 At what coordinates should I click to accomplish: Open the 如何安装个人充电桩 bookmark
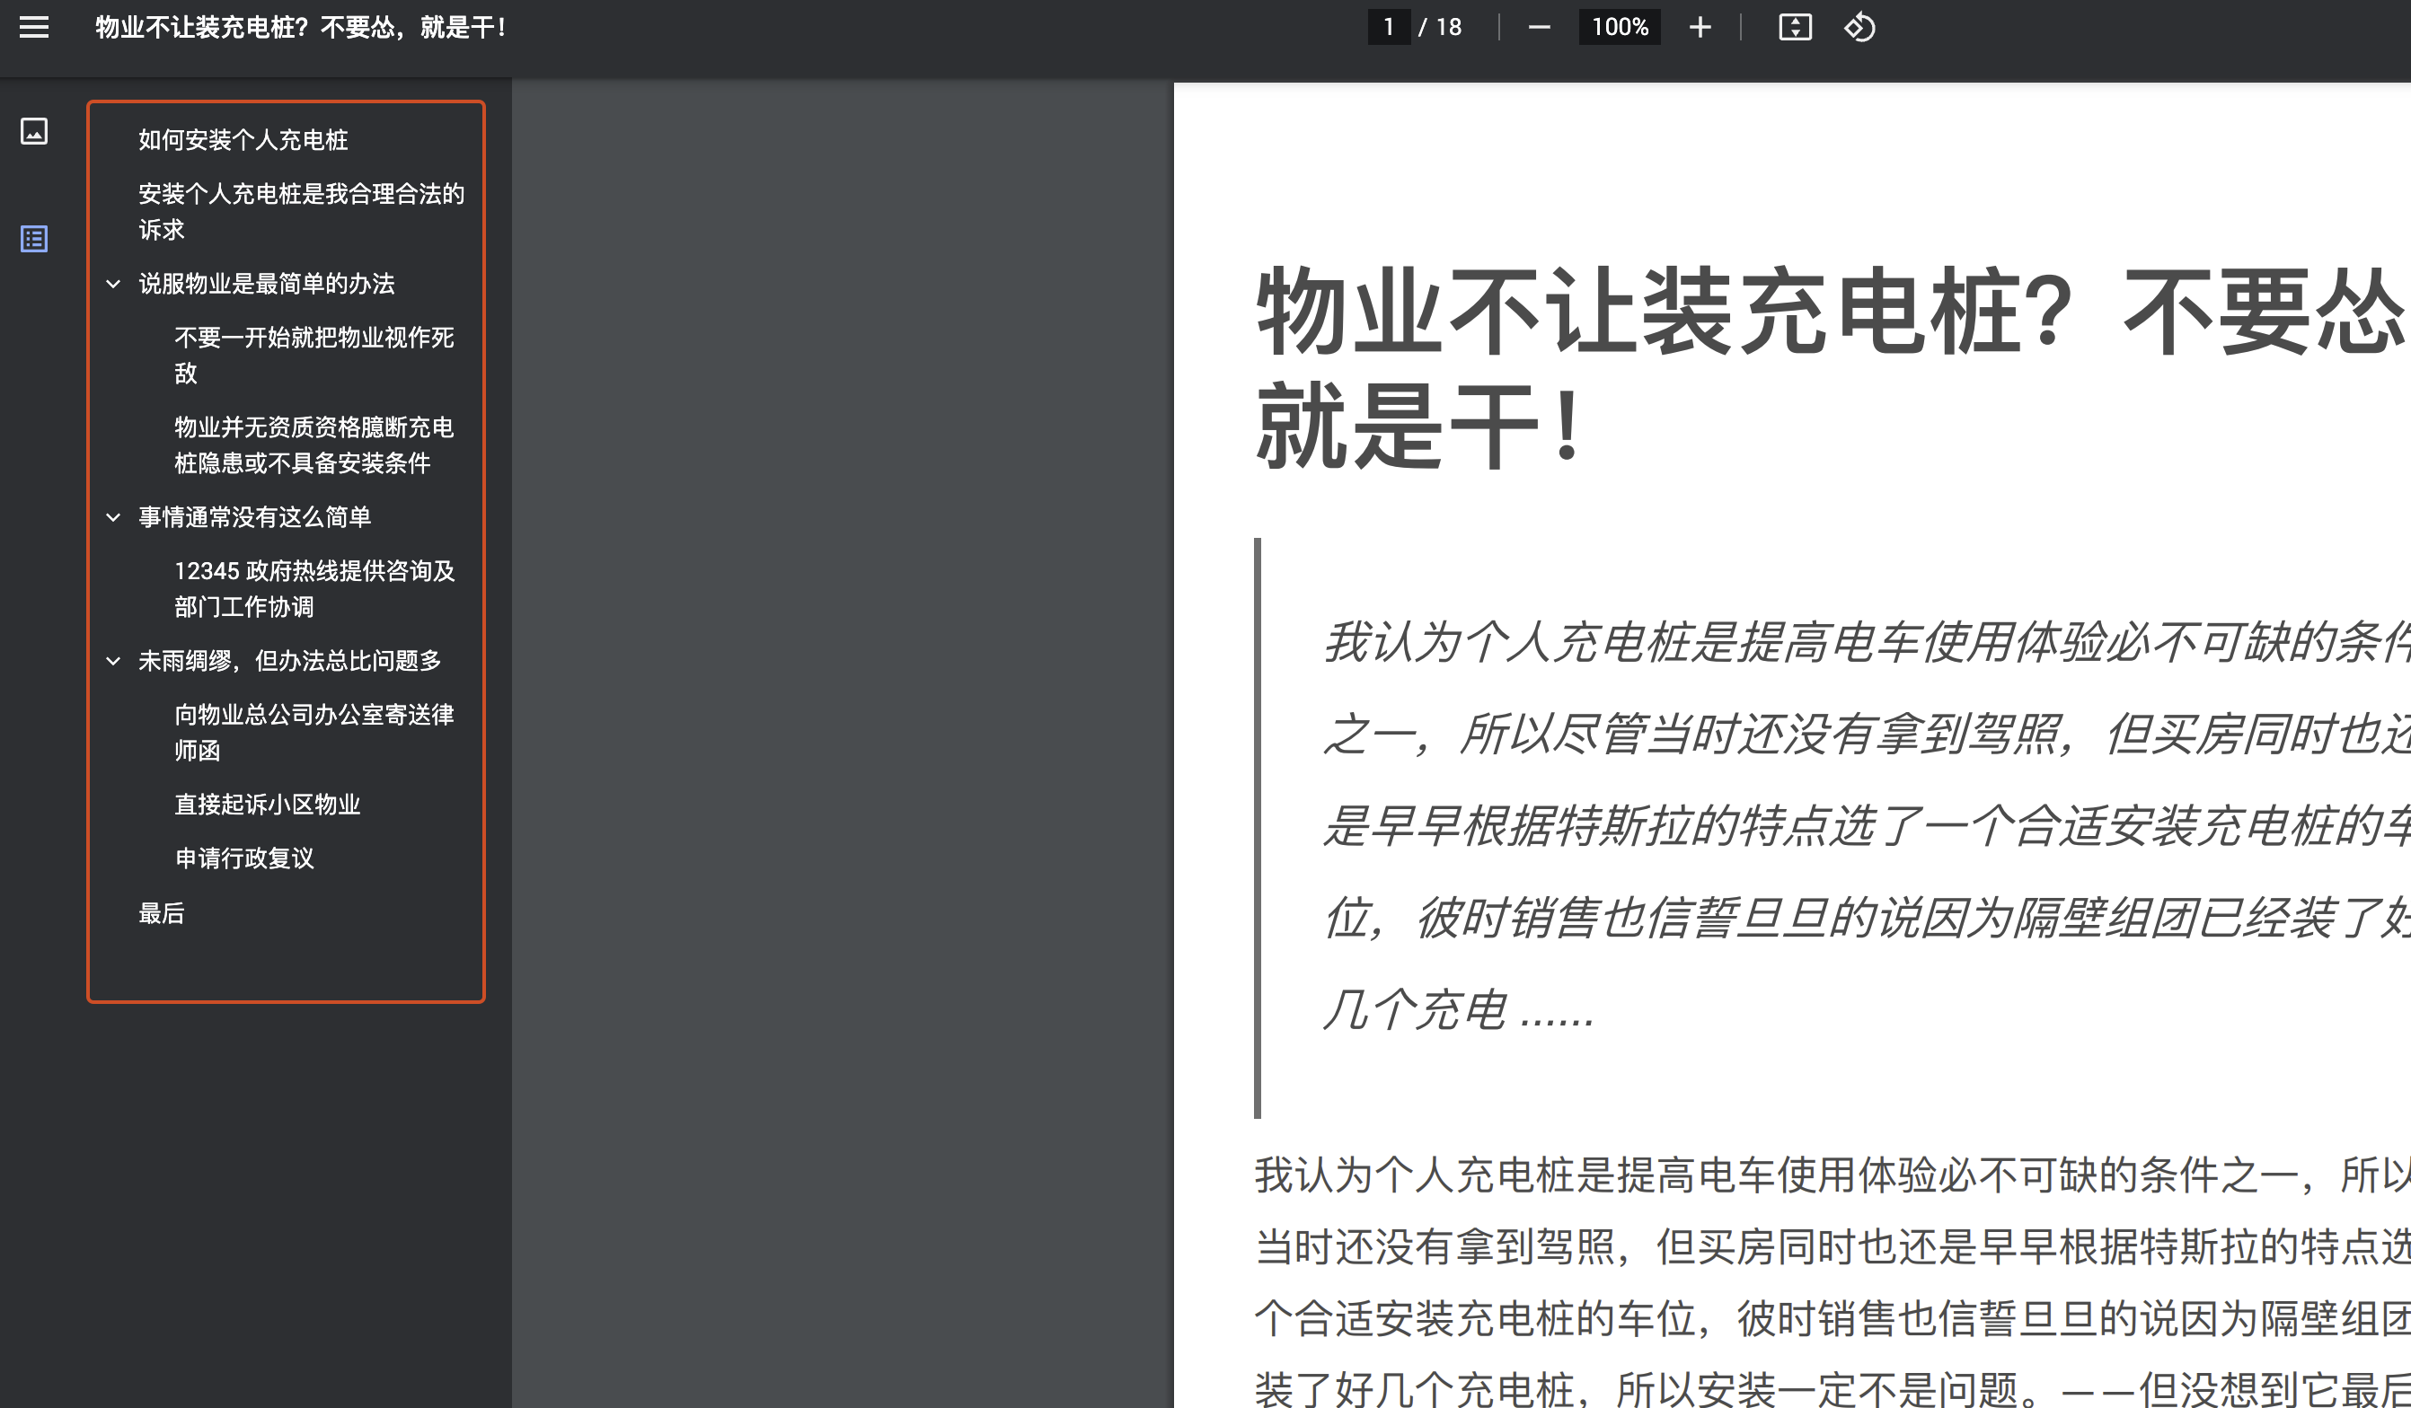tap(242, 140)
